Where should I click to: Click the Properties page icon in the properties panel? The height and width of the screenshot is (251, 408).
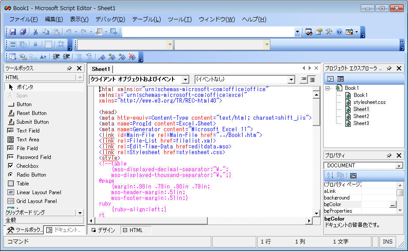353,175
